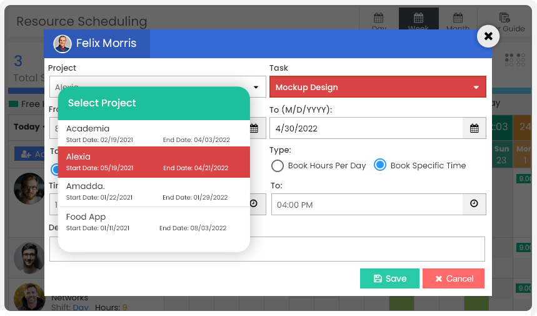Click Food App End Date 08/03/2022
This screenshot has height=316, width=537.
[193, 228]
